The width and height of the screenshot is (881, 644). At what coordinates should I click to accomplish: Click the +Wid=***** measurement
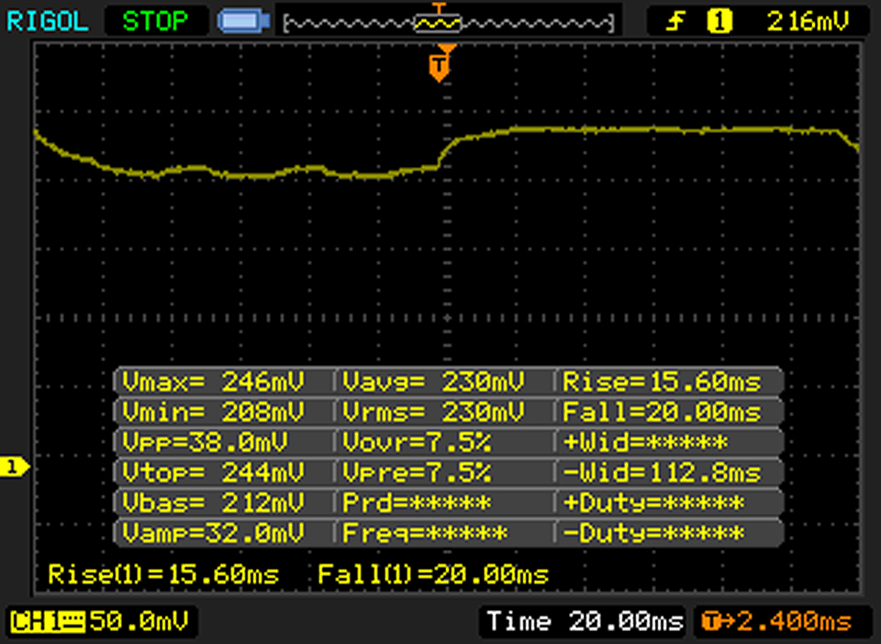[x=645, y=442]
